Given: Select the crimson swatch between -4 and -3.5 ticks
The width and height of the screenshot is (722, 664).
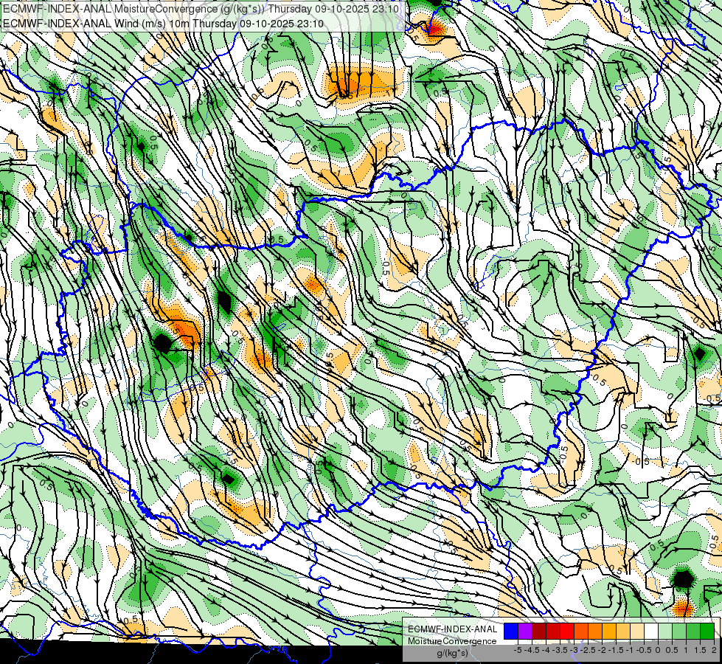Looking at the screenshot, I should coord(553,631).
